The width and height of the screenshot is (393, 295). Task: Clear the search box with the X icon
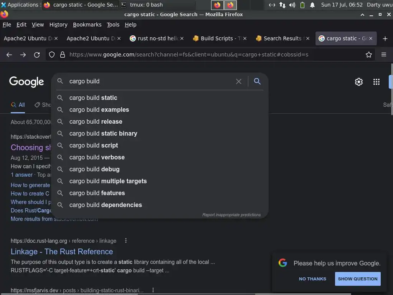[239, 81]
